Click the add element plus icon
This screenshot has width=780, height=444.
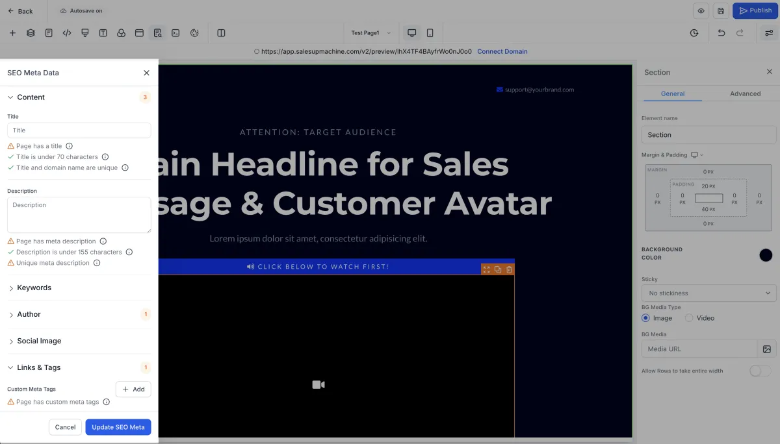pyautogui.click(x=12, y=32)
